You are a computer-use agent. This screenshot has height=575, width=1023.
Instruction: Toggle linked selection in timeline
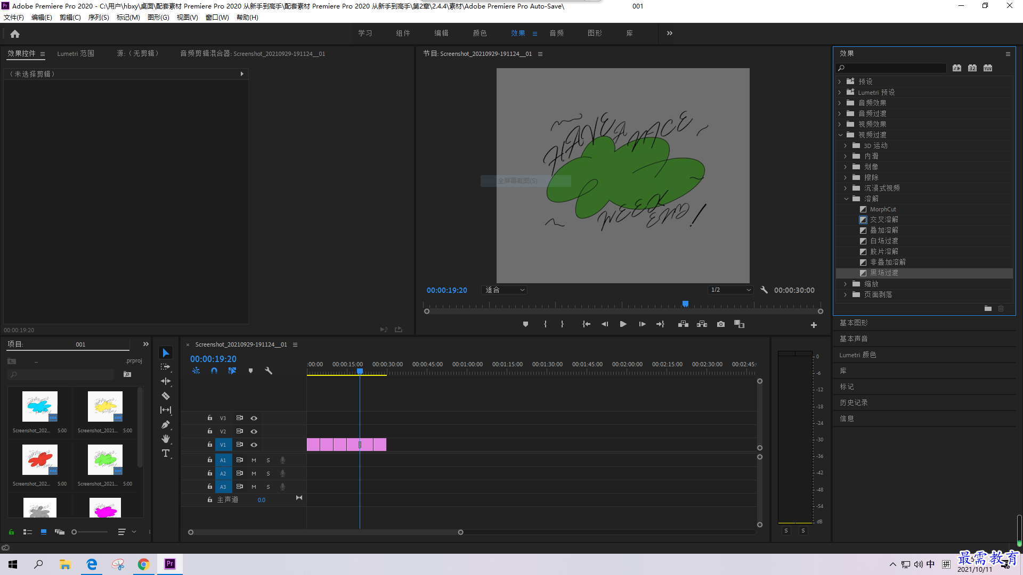(232, 371)
